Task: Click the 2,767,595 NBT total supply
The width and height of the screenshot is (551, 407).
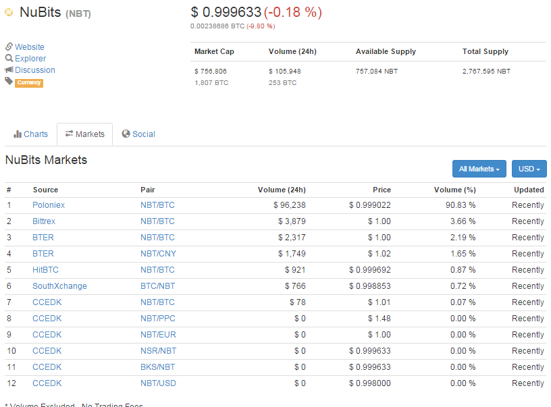Action: click(x=486, y=72)
